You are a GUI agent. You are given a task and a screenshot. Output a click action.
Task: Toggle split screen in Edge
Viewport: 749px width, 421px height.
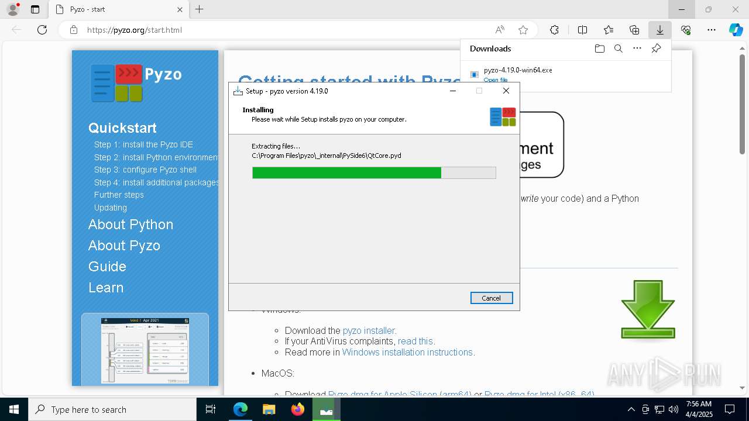[583, 30]
